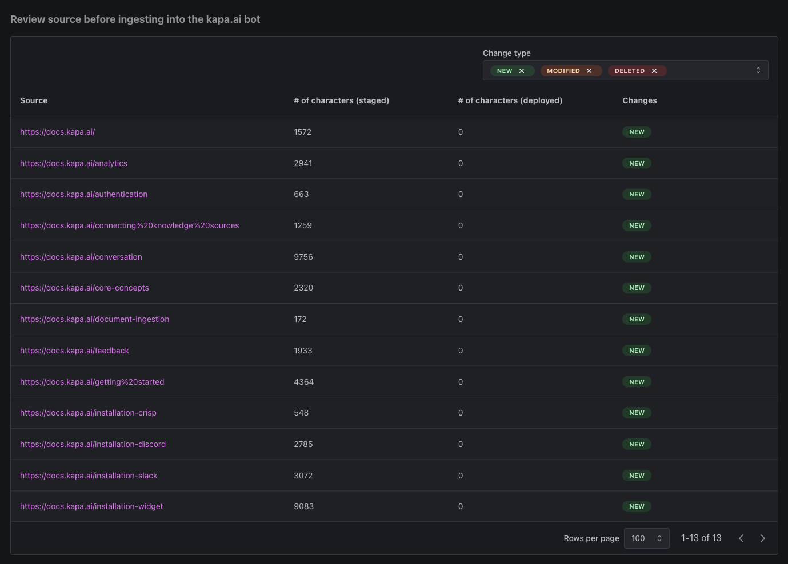Image resolution: width=788 pixels, height=564 pixels.
Task: Click the NEW badge in analytics row
Action: [637, 163]
